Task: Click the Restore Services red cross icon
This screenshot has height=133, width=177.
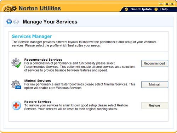Action: point(16,105)
